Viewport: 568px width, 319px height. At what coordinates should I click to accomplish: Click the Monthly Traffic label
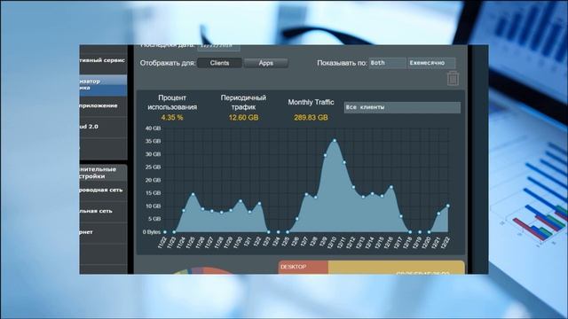point(311,103)
